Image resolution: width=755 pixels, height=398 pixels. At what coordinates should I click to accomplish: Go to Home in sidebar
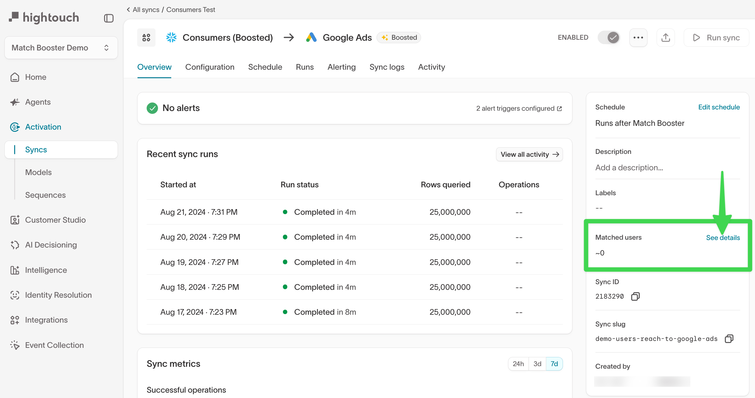[36, 77]
